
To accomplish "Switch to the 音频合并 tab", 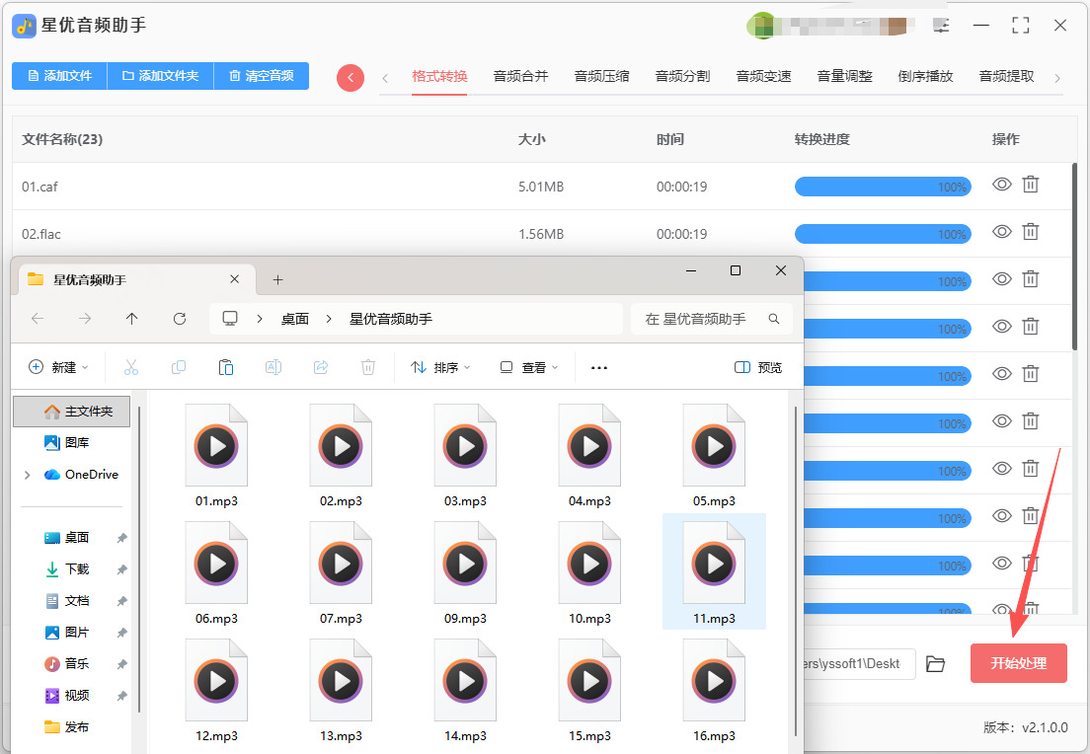I will [x=520, y=76].
